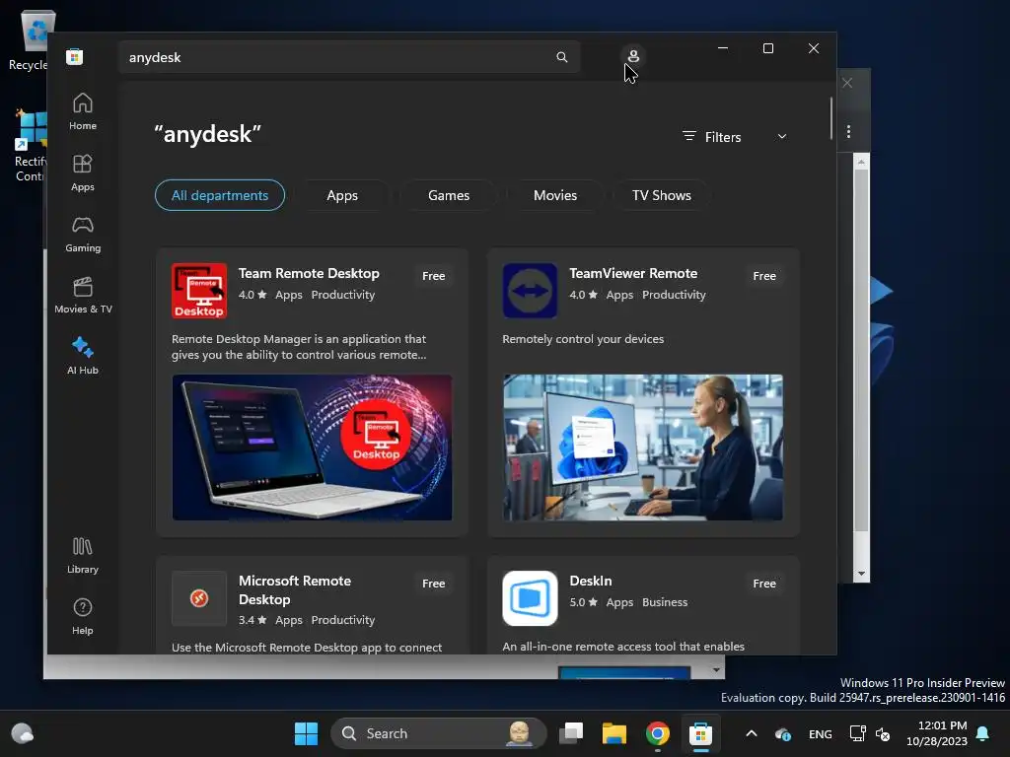Click scroll-up arrow in background window scrollbar
This screenshot has height=757, width=1010.
(x=861, y=163)
